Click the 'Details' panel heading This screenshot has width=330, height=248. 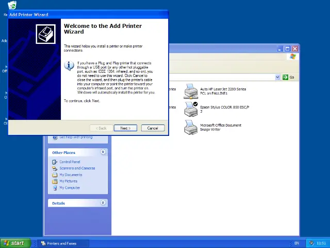click(58, 203)
